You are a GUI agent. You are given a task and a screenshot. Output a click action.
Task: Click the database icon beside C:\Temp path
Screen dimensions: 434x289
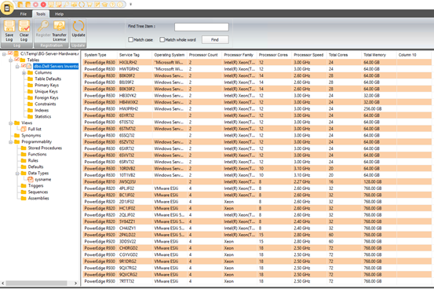coord(16,53)
